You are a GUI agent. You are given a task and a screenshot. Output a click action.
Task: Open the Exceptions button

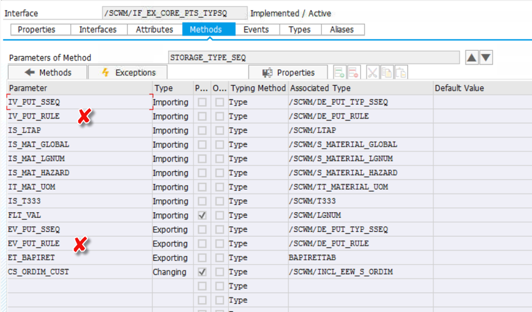pos(128,73)
